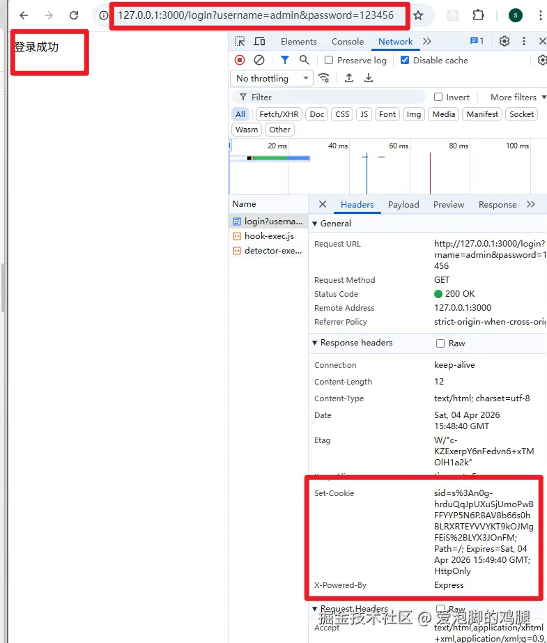Go forward to next page

point(49,15)
